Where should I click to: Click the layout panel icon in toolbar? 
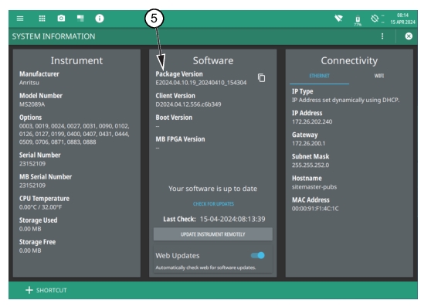point(80,19)
